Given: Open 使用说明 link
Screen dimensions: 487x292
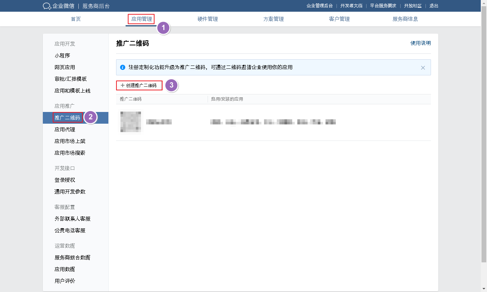Looking at the screenshot, I should [x=420, y=43].
